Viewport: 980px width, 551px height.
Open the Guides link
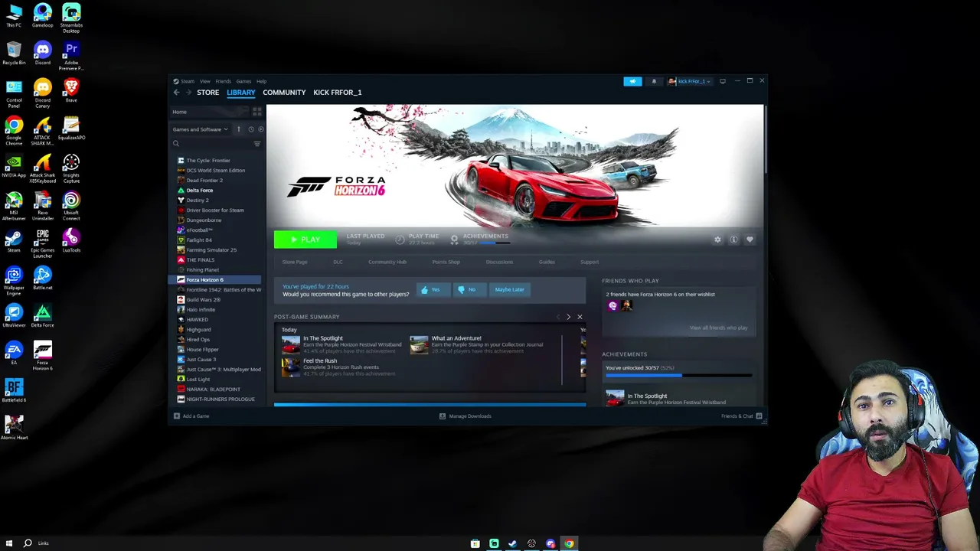point(547,262)
